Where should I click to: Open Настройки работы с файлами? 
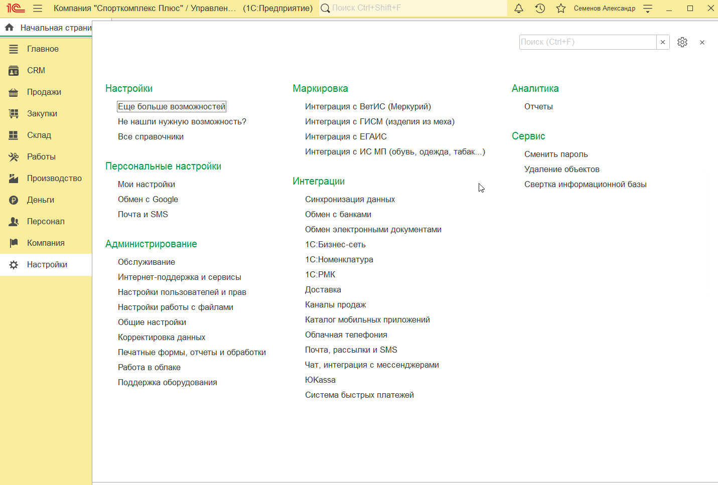pos(176,307)
